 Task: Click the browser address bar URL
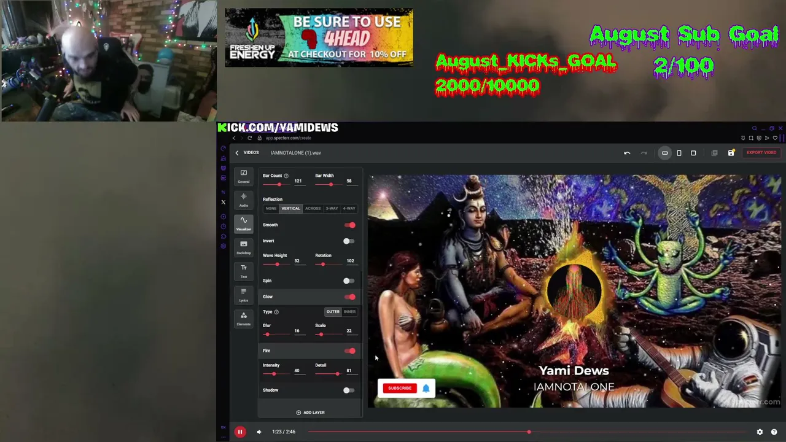(x=288, y=138)
